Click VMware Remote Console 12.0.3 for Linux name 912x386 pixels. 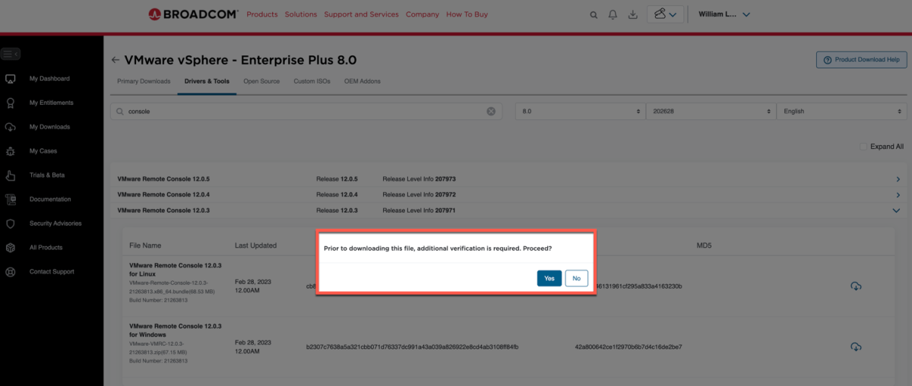tap(176, 269)
